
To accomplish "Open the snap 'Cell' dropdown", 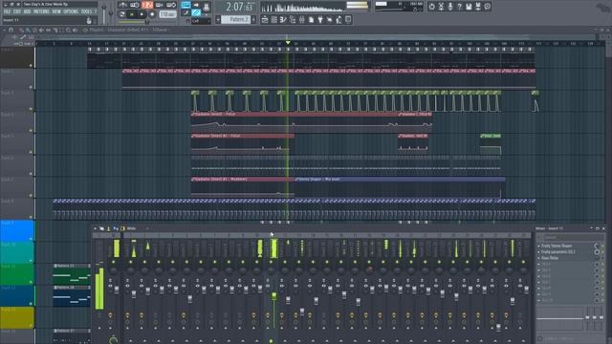I will 201,21.
